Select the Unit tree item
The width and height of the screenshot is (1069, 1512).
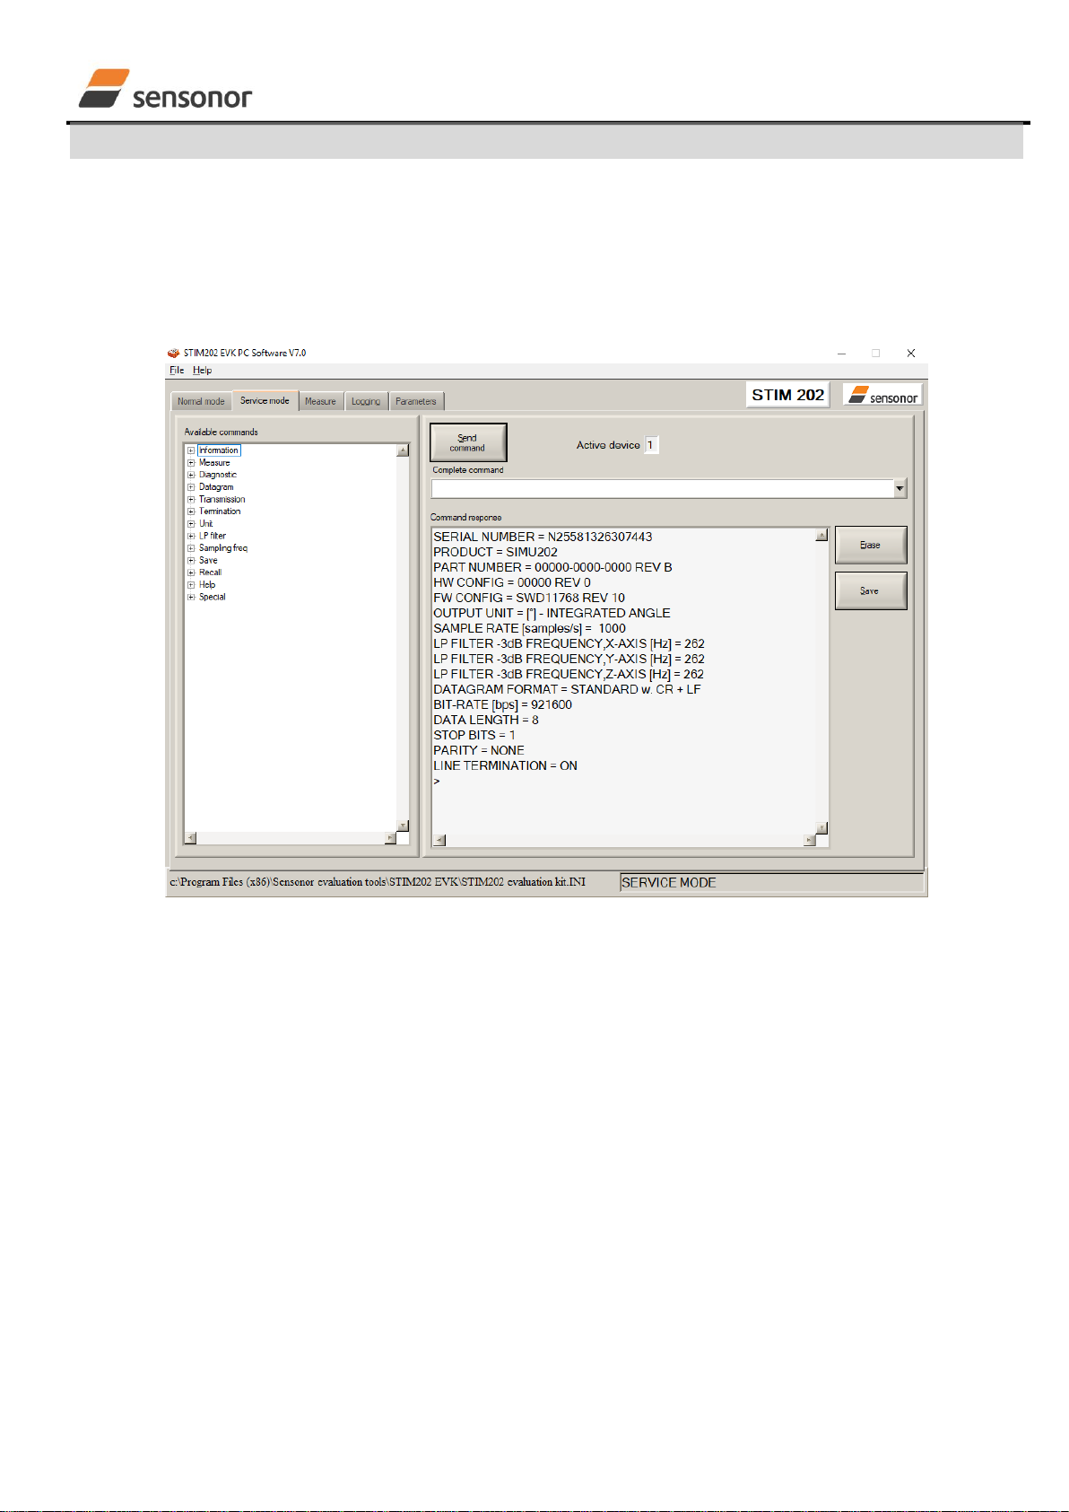pos(206,524)
